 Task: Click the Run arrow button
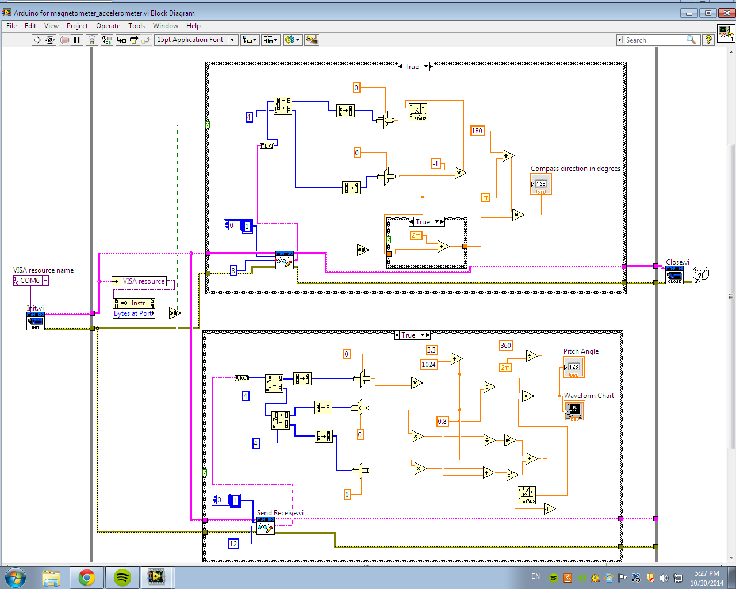37,40
